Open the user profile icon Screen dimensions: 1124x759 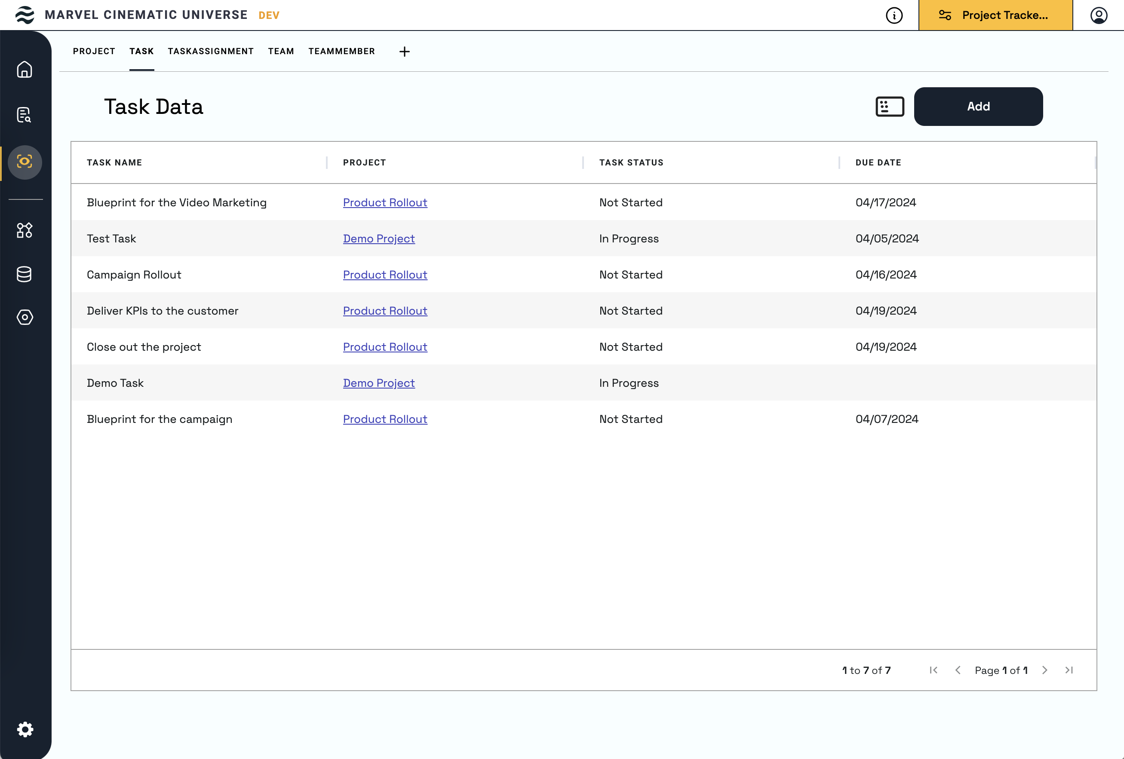pos(1098,15)
